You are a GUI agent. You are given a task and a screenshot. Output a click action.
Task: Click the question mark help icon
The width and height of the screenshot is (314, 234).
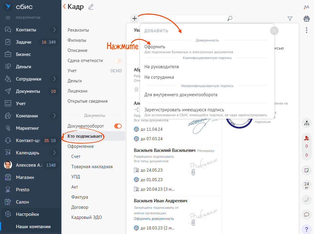(x=307, y=229)
